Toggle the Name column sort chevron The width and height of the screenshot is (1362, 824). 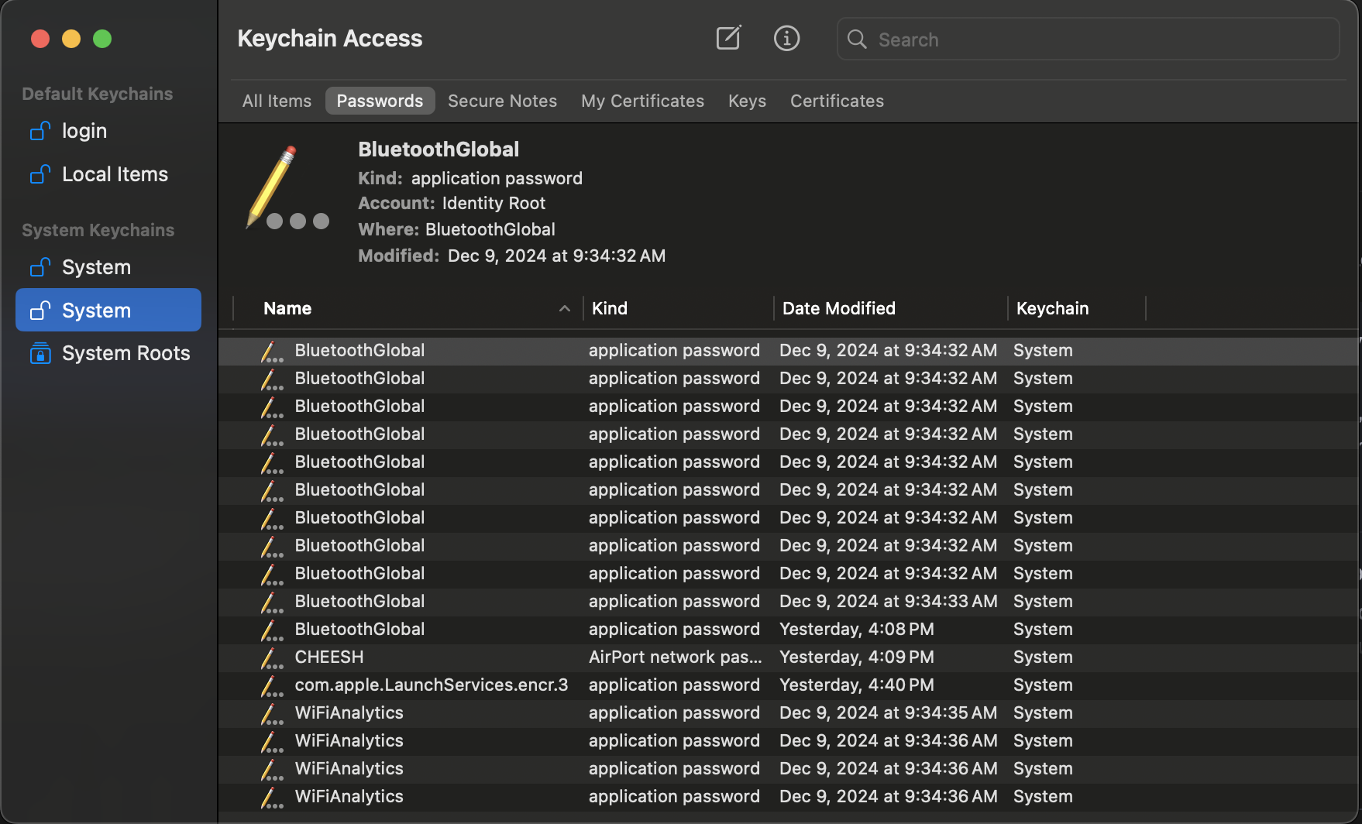coord(565,308)
